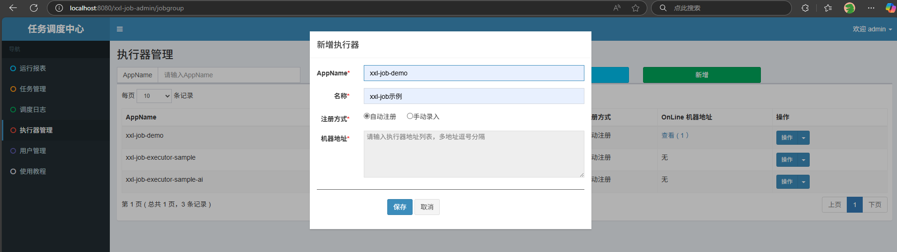Click the AppName column header

141,117
